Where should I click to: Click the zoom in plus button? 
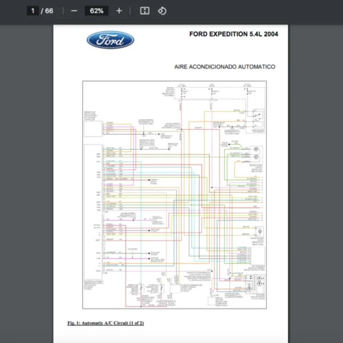click(119, 11)
